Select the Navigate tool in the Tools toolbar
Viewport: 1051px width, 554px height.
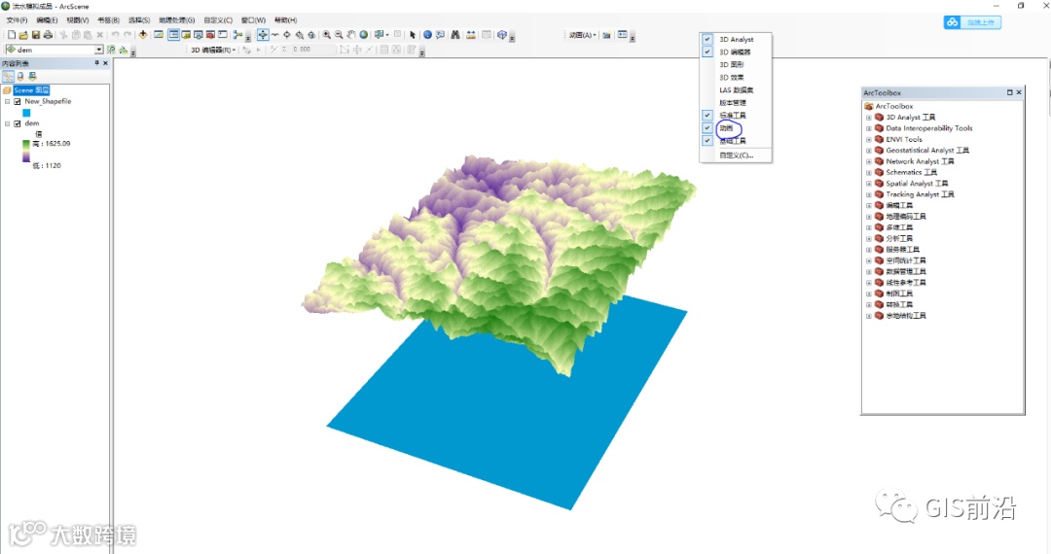(263, 35)
